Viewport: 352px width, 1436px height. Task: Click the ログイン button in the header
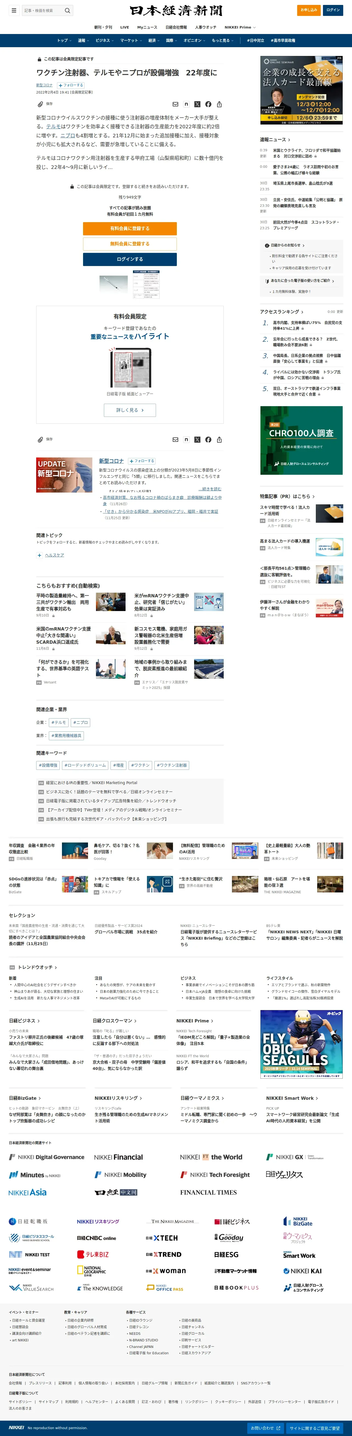pos(333,10)
